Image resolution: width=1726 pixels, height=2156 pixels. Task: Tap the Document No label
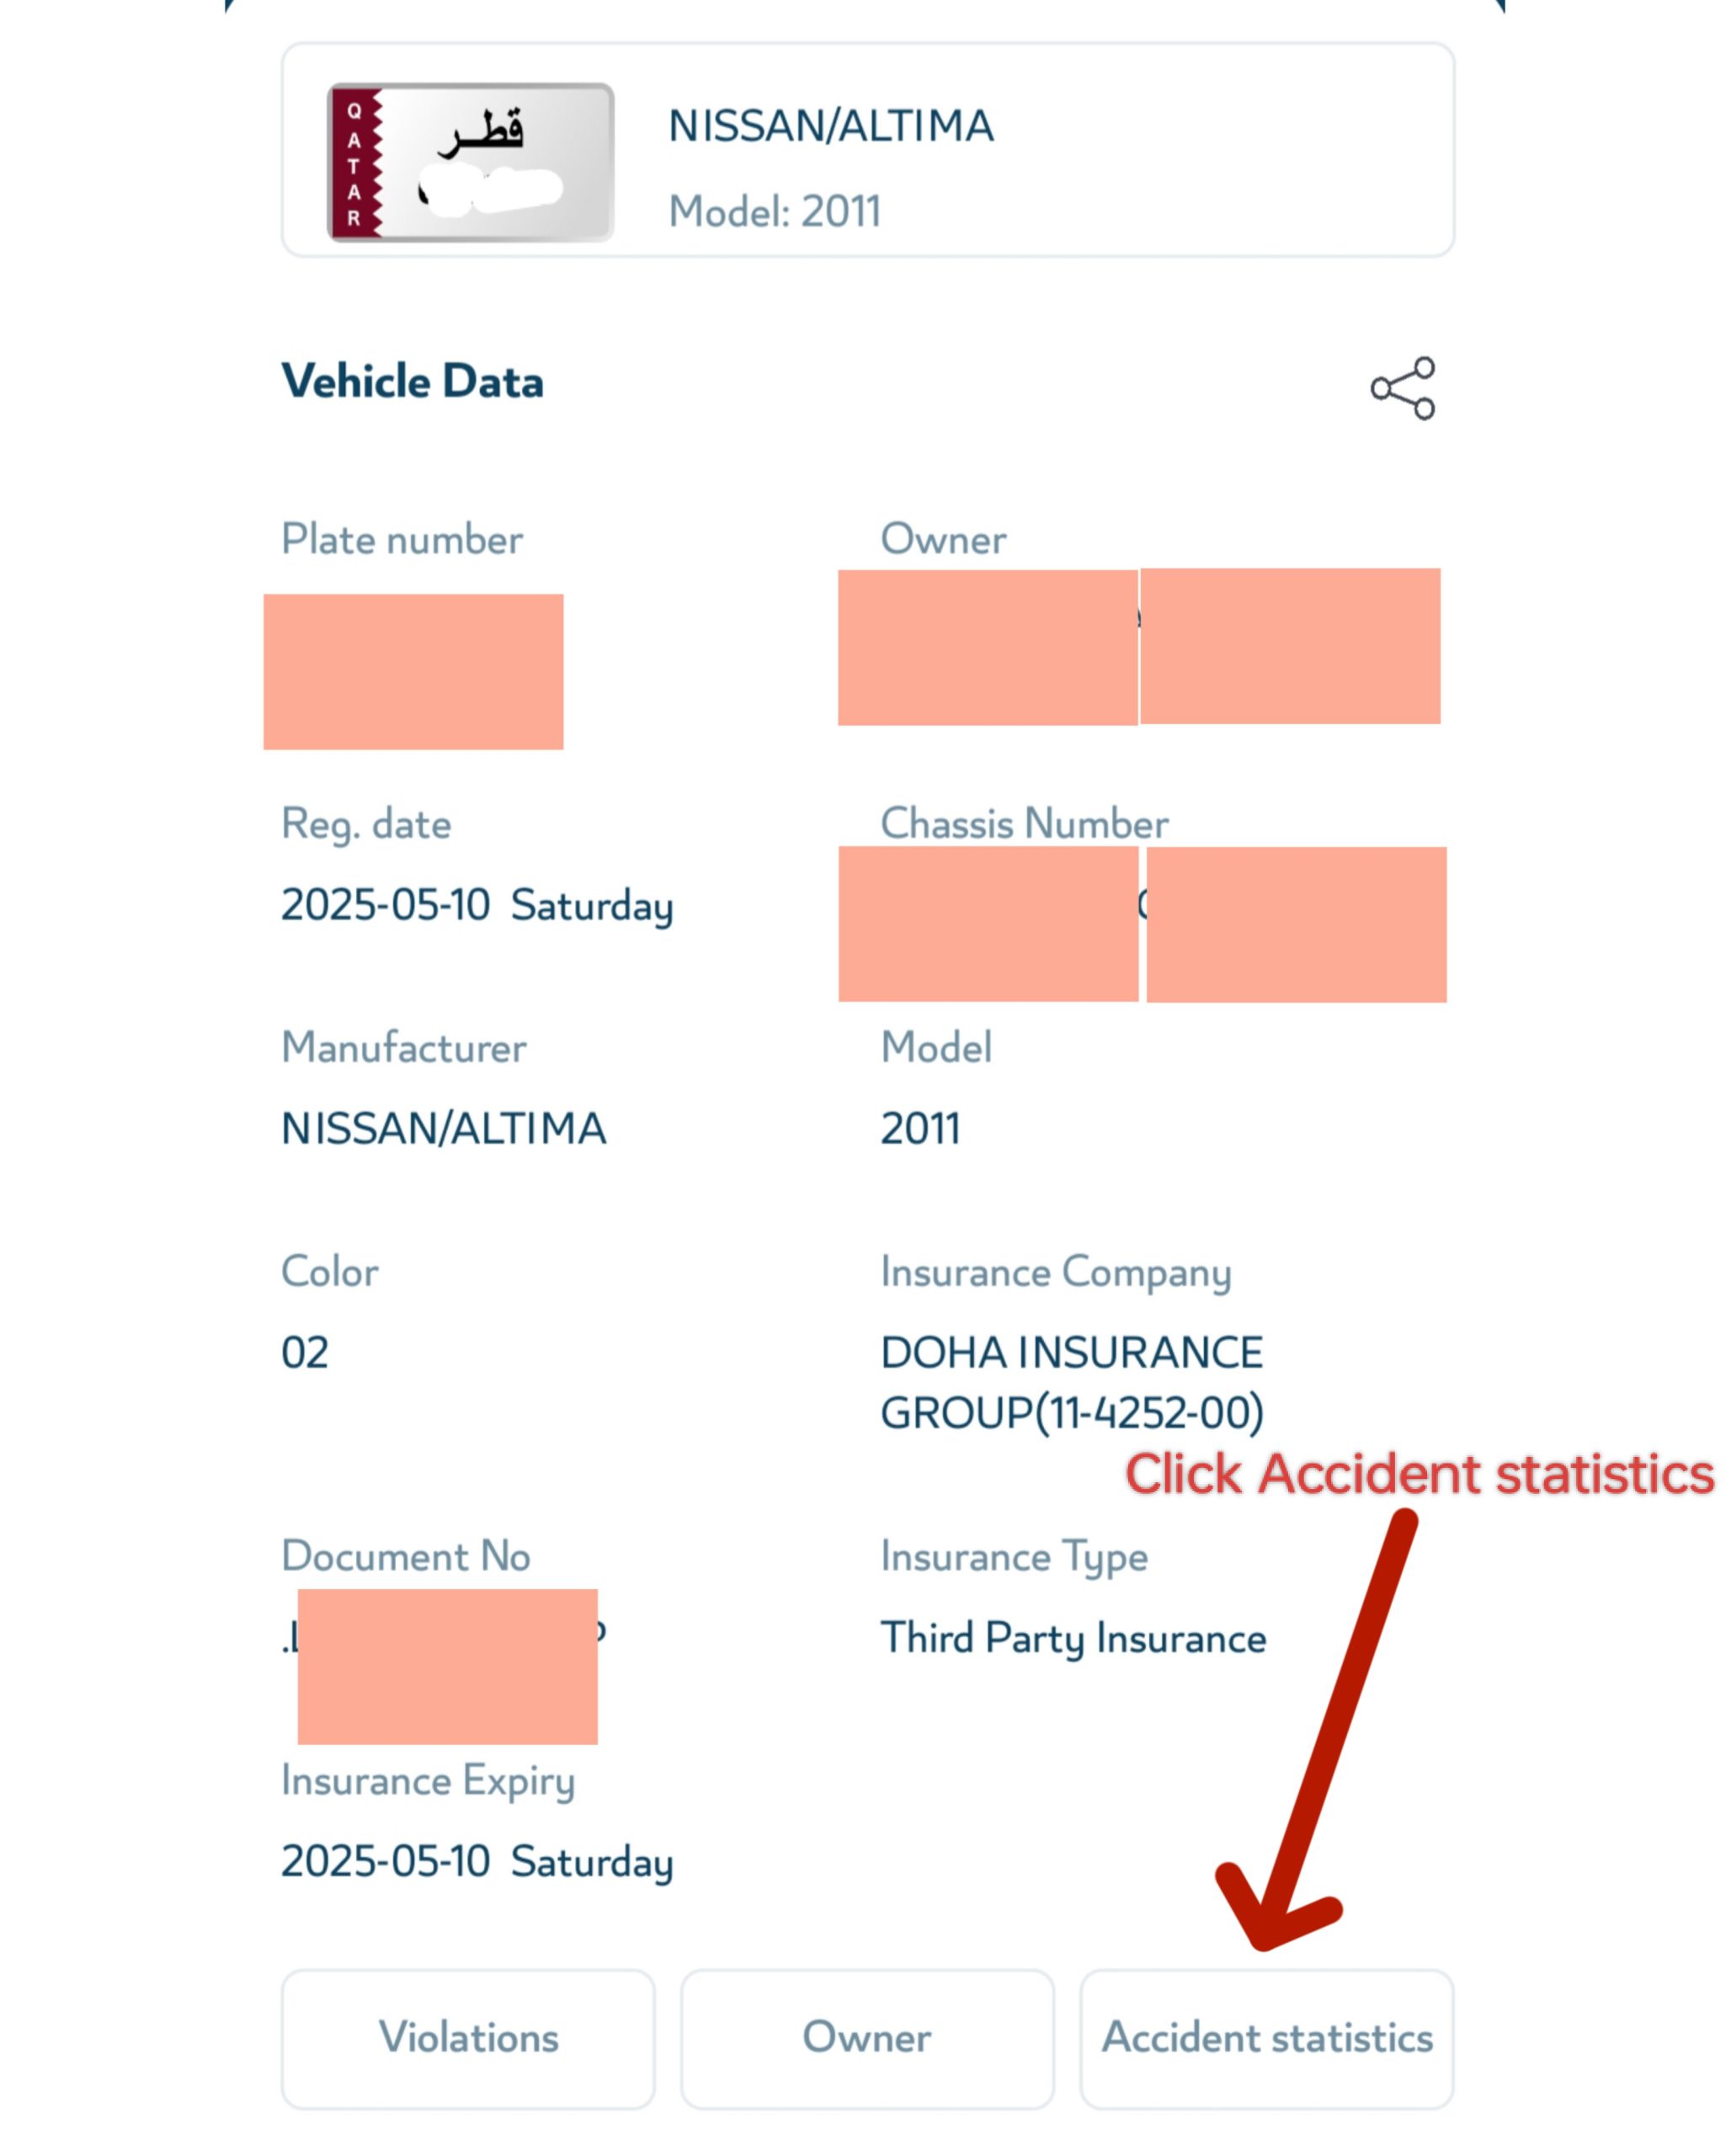coord(405,1557)
